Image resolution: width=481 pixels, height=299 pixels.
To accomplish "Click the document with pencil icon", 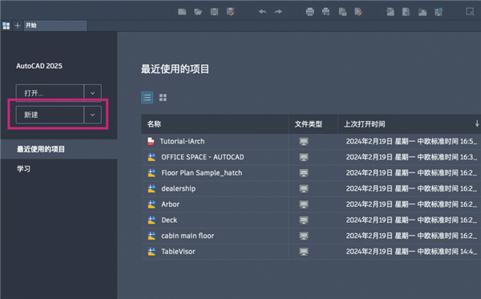I will click(x=358, y=12).
